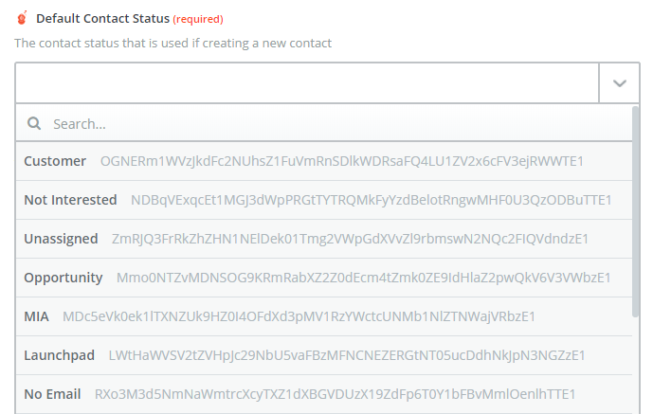Click the red app icon beside Default Contact Status

click(x=22, y=18)
